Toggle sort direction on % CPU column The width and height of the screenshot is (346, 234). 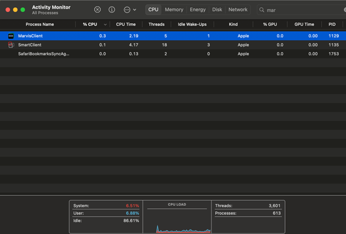(105, 24)
